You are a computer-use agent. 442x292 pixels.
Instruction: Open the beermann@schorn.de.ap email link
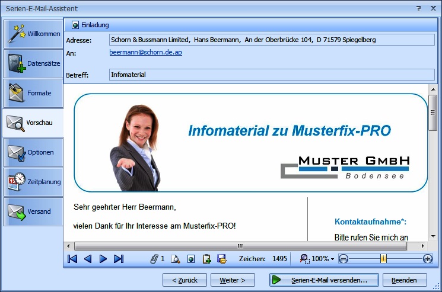pyautogui.click(x=146, y=52)
